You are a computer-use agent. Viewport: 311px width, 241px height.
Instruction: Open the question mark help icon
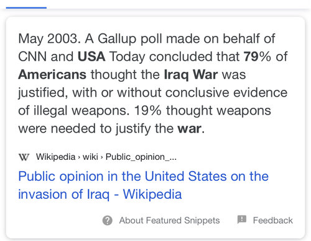point(108,221)
